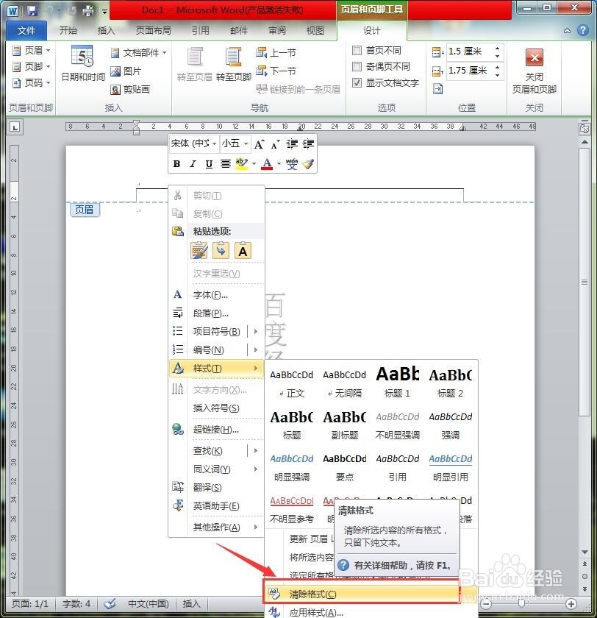
Task: Insert clip art (剪贴画) into the header
Action: pyautogui.click(x=133, y=90)
